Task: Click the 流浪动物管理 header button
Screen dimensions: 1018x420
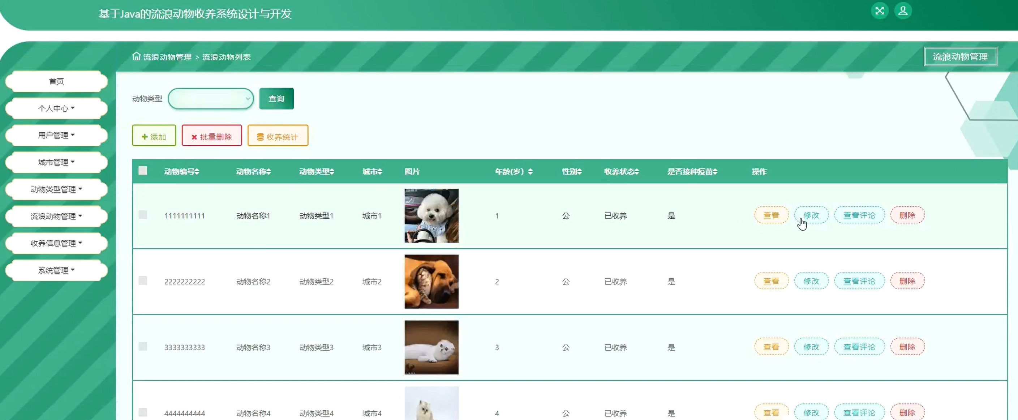Action: tap(960, 57)
